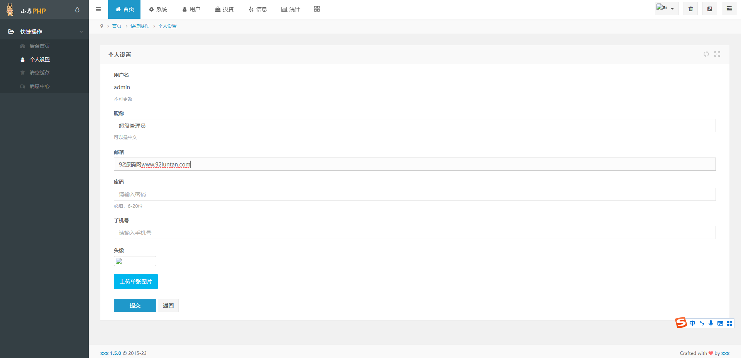Screen dimensions: 741x358
Task: Open the IME toolbox grid icon
Action: pos(729,323)
